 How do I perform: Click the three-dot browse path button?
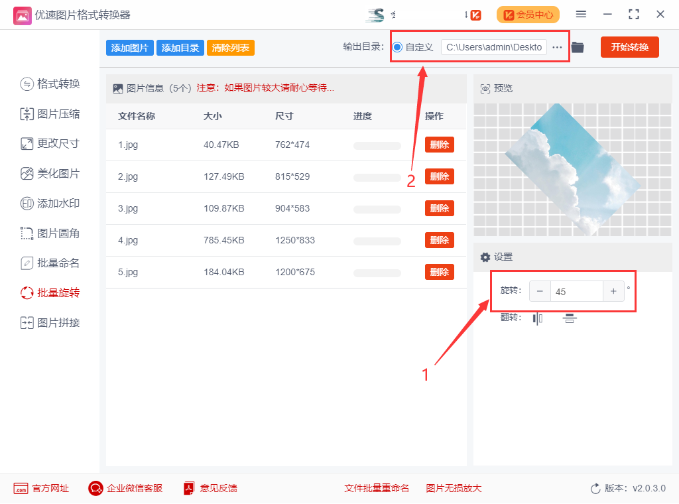[x=557, y=47]
